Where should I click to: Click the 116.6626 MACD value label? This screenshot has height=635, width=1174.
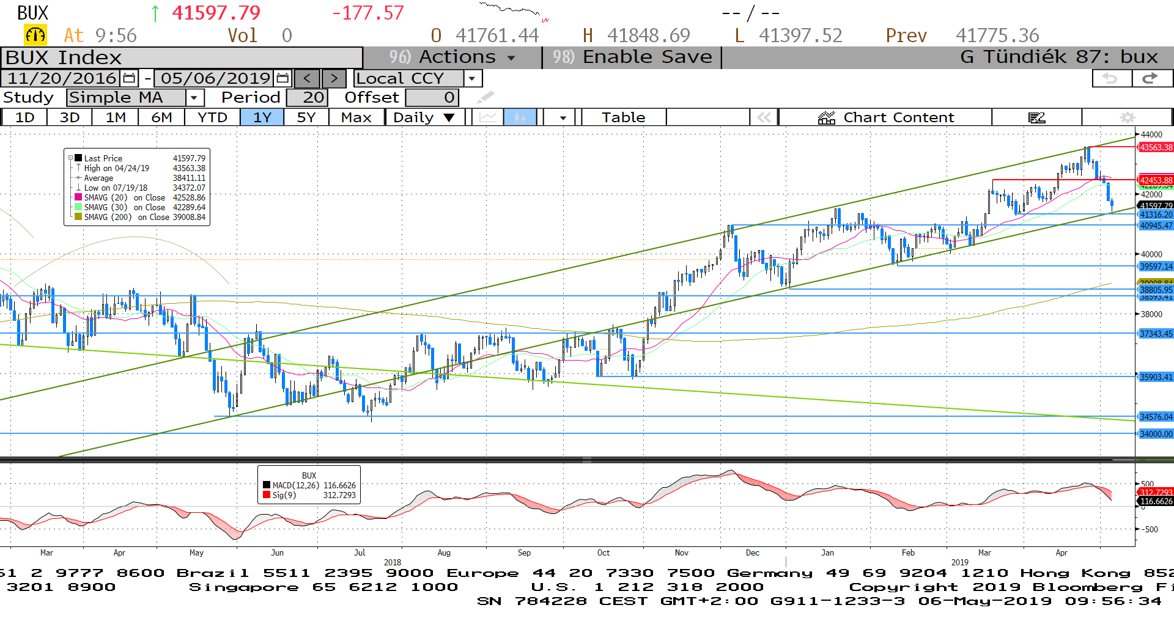click(x=1156, y=501)
